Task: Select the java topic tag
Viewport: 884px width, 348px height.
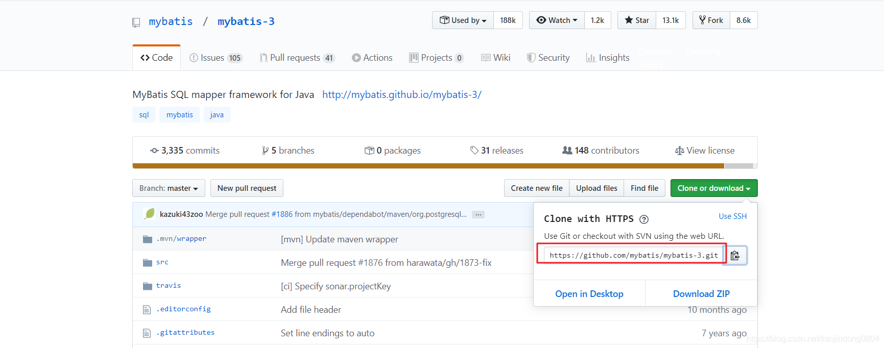Action: [x=217, y=115]
